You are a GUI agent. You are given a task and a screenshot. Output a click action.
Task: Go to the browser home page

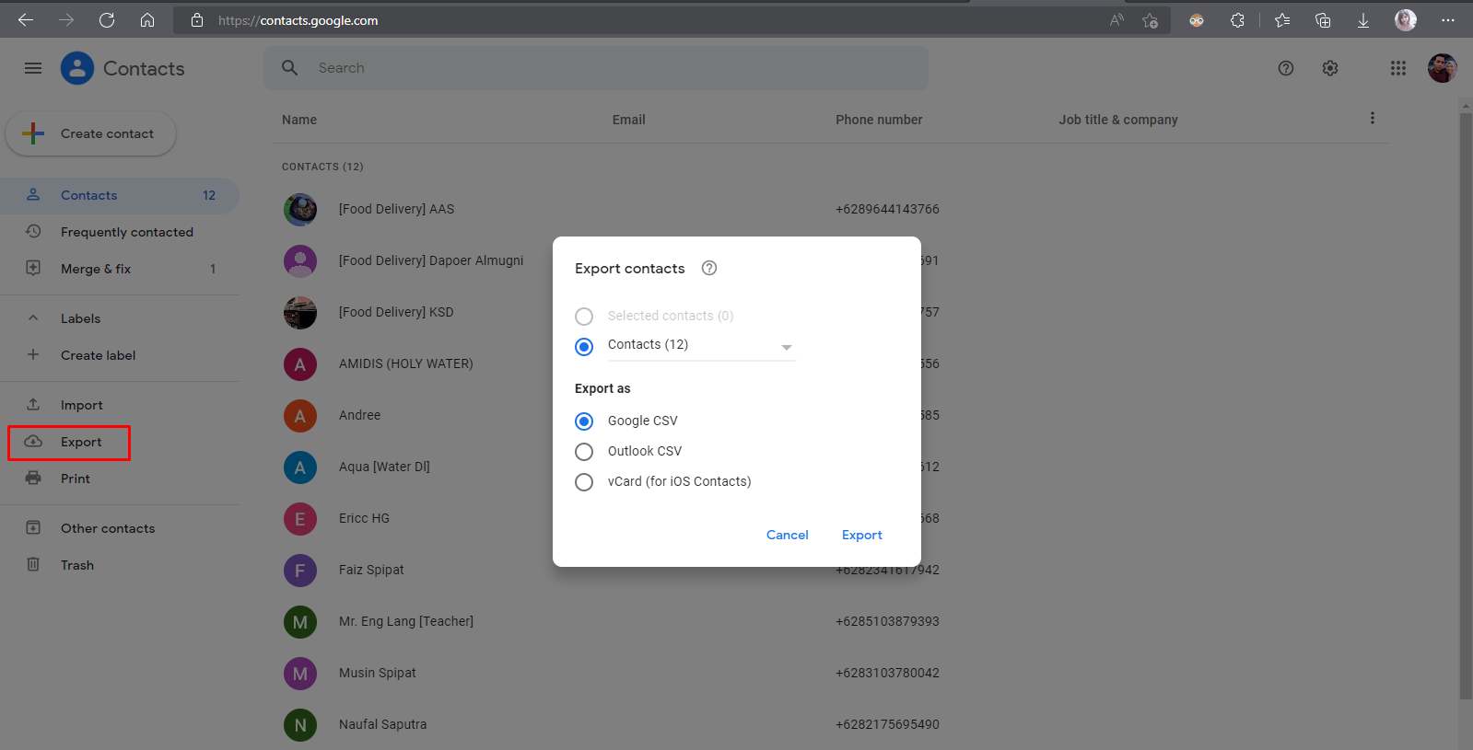tap(147, 20)
